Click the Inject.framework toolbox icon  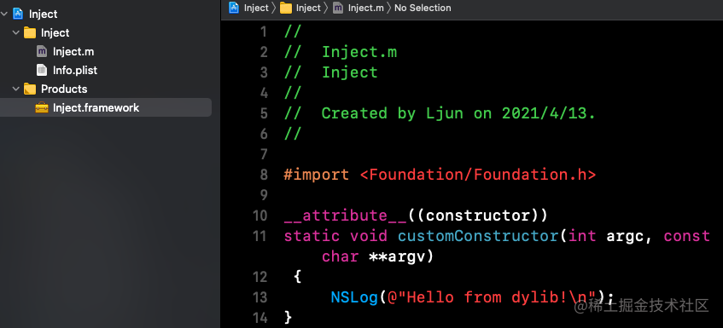click(x=42, y=107)
